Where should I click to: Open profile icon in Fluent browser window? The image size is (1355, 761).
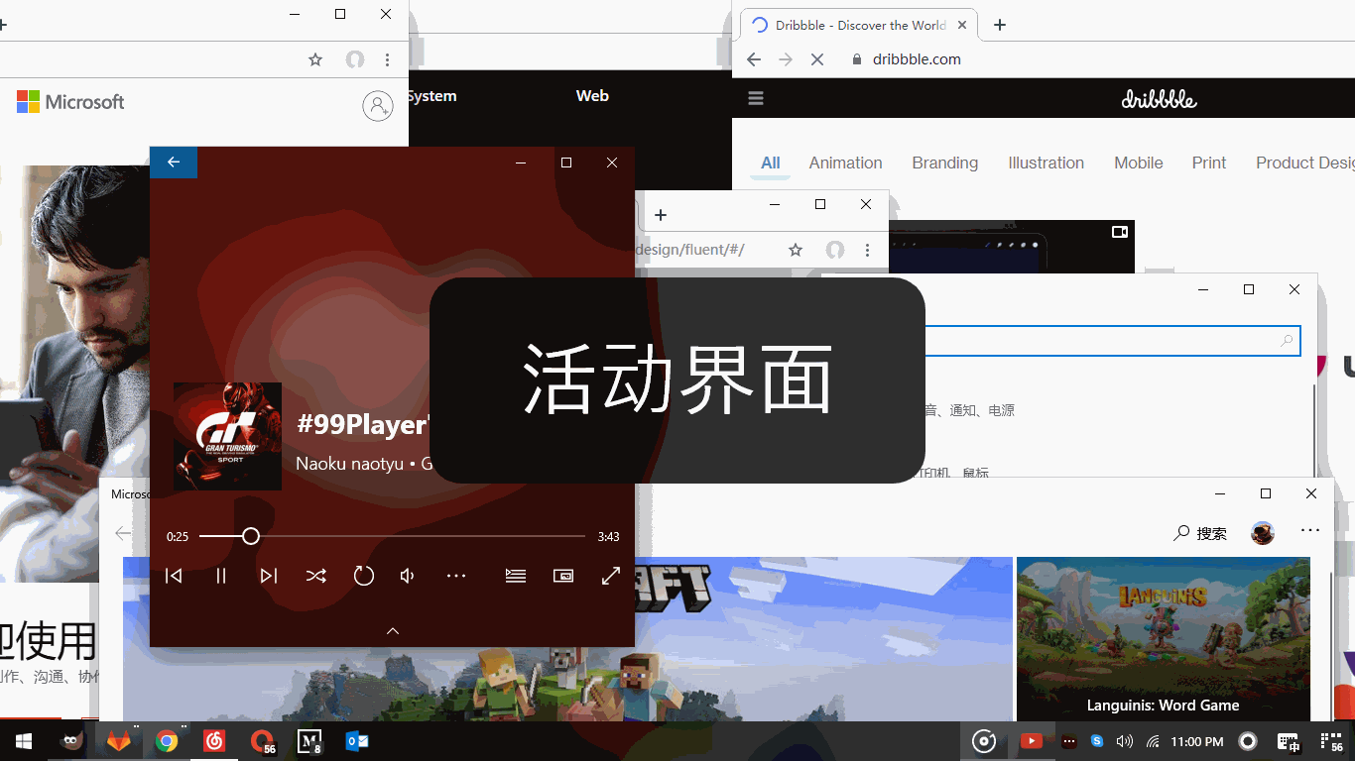coord(835,250)
